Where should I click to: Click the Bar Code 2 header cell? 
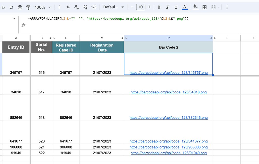tap(169, 47)
